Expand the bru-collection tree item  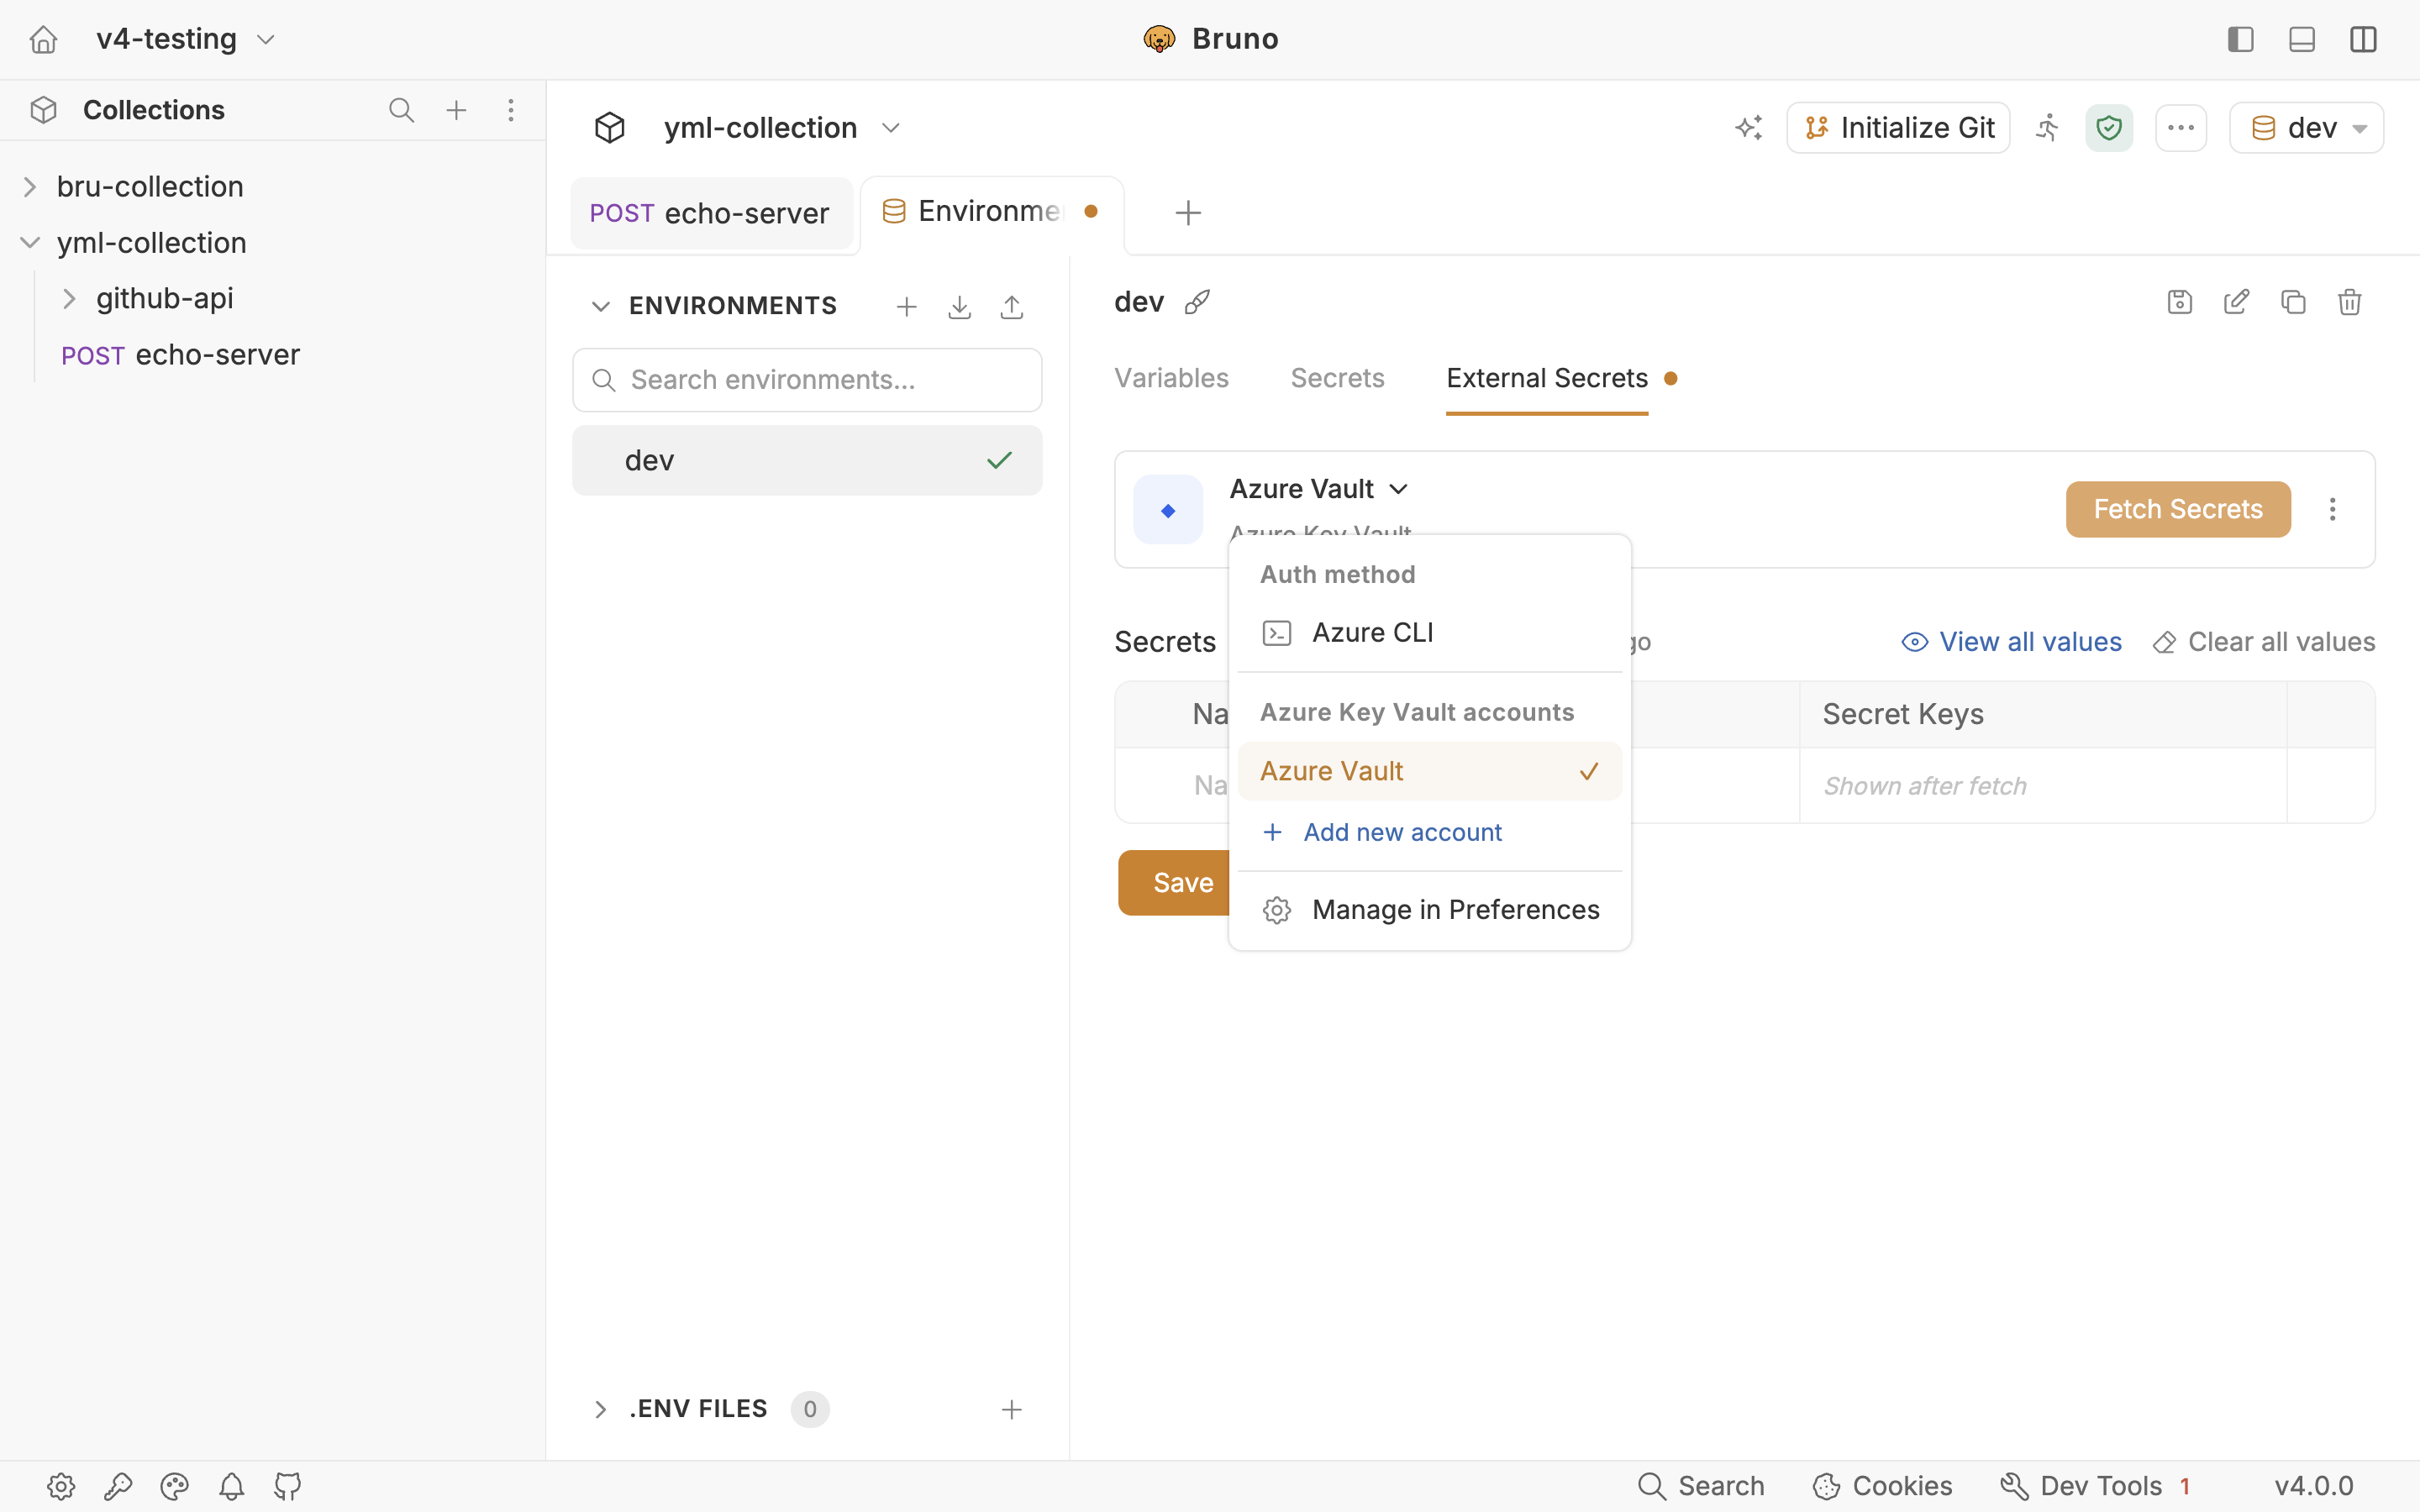tap(30, 187)
